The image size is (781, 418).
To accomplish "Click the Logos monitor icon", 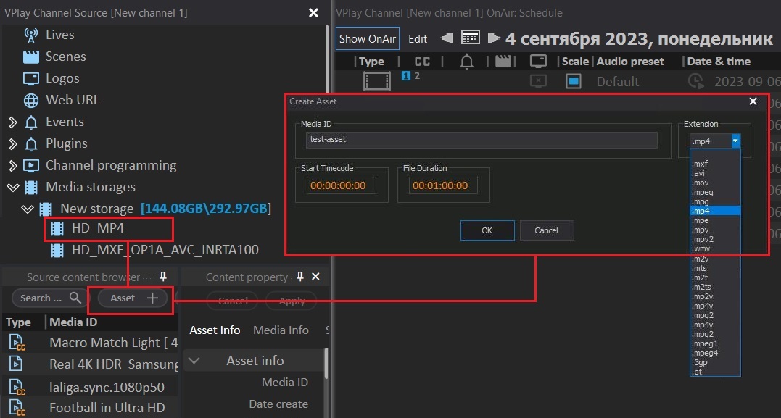I will (31, 79).
